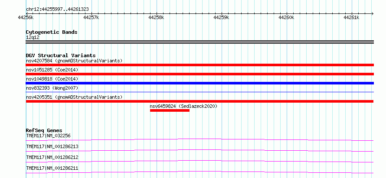The height and width of the screenshot is (178, 386).
Task: Open the DGV Structural Variants track title
Action: pos(61,55)
